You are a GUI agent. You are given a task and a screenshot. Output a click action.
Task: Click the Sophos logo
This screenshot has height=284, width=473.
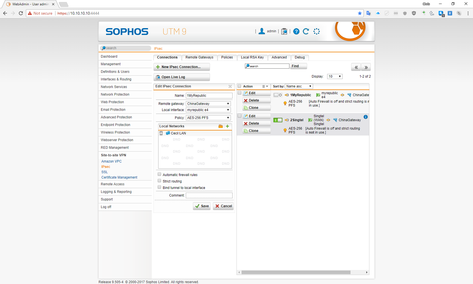[x=127, y=31]
